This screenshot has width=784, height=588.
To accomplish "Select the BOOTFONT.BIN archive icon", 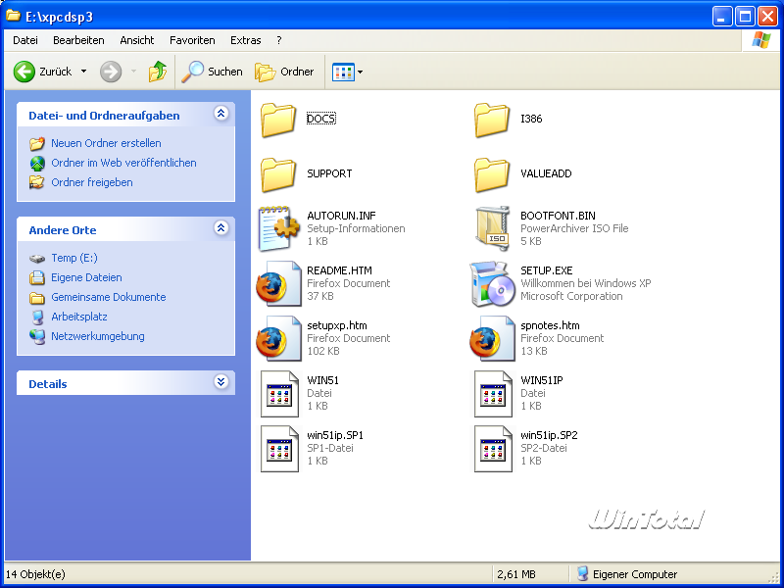I will [492, 228].
